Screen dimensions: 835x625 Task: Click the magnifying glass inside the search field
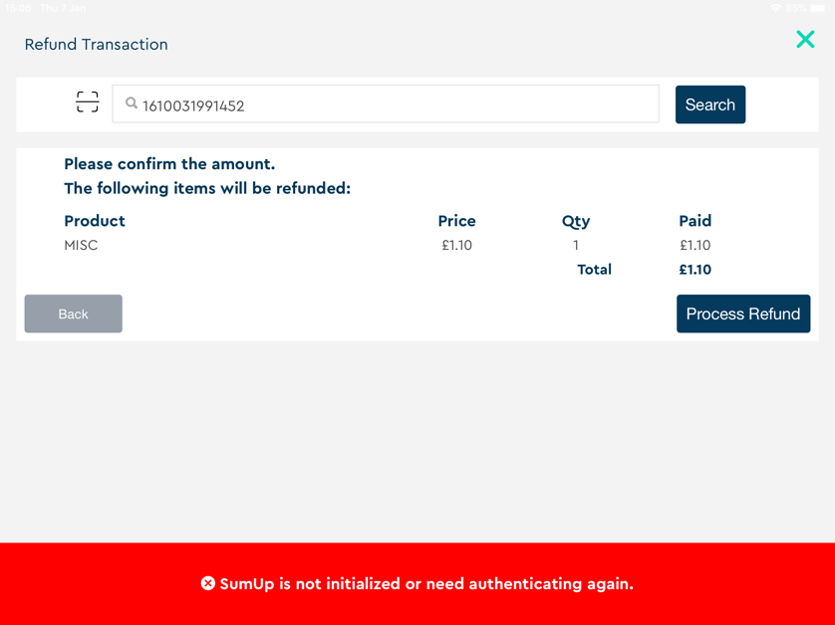click(x=131, y=104)
